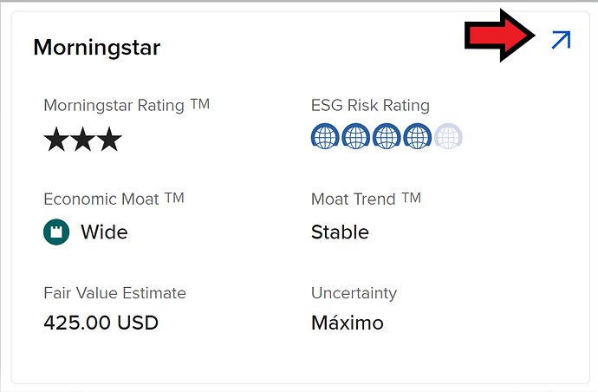Click the middle star of the rating
598x392 pixels.
82,139
